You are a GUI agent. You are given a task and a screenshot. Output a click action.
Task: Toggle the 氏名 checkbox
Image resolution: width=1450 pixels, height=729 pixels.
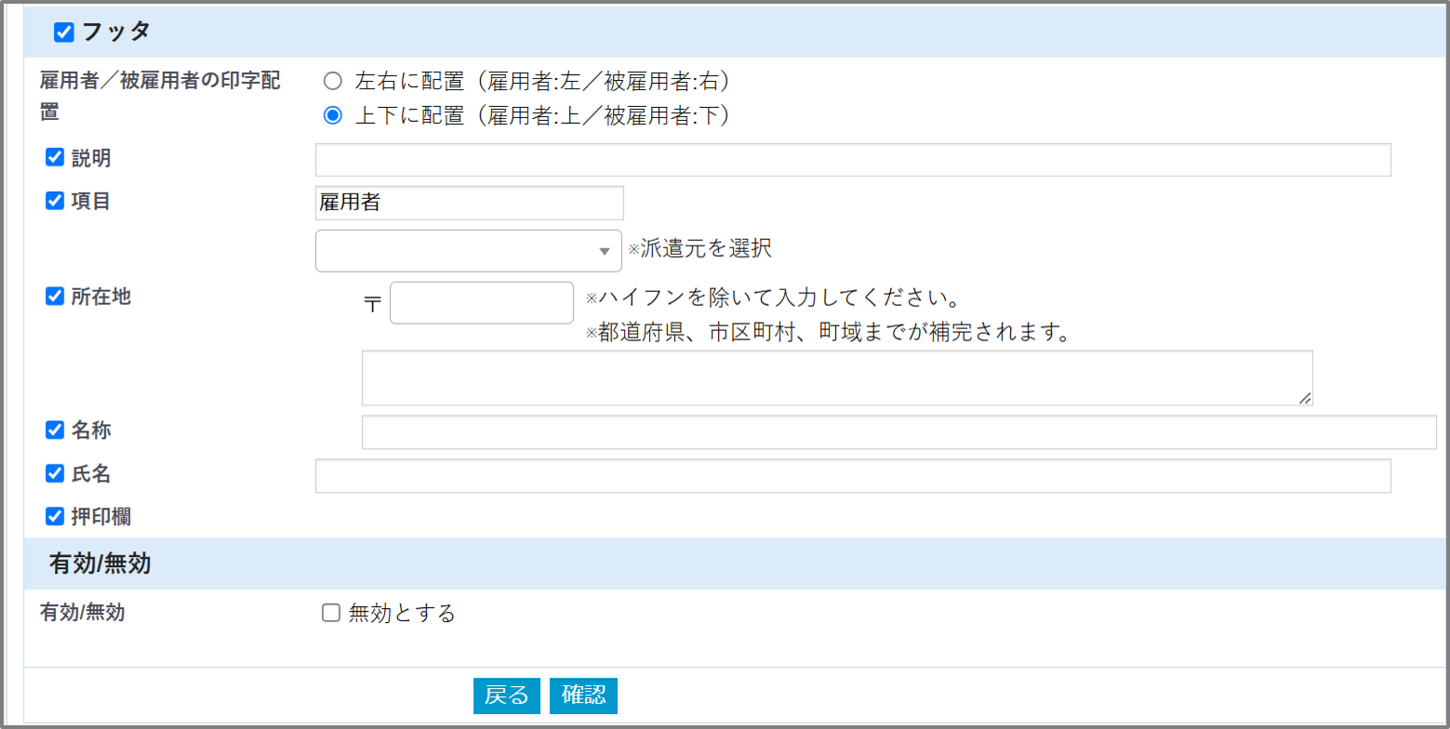pos(55,473)
